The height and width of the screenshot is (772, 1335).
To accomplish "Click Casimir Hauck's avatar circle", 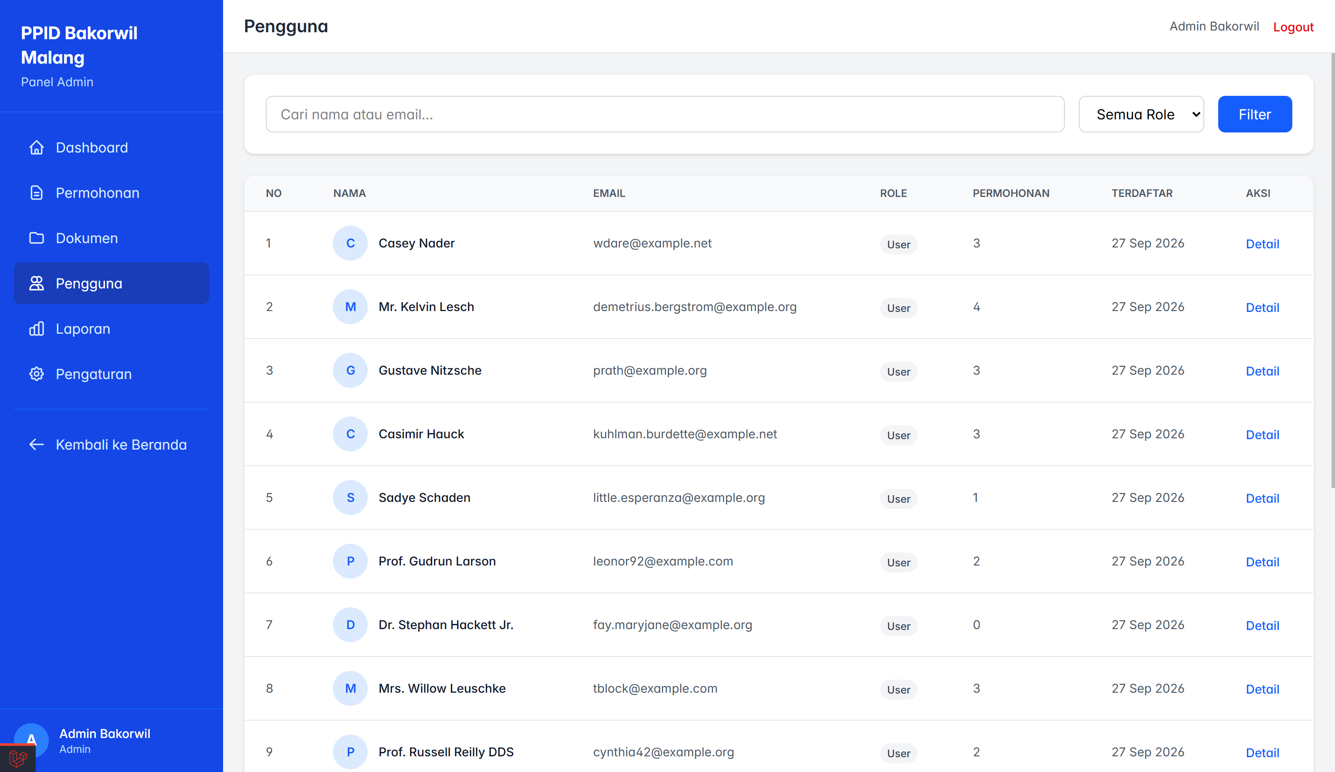I will (350, 434).
